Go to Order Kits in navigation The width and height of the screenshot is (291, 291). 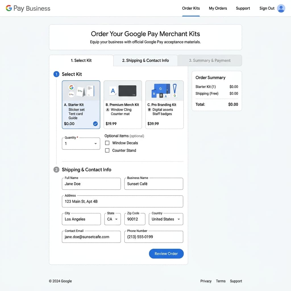[191, 8]
